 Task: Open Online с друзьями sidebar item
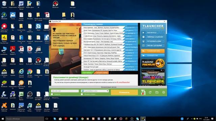pyautogui.click(x=153, y=45)
